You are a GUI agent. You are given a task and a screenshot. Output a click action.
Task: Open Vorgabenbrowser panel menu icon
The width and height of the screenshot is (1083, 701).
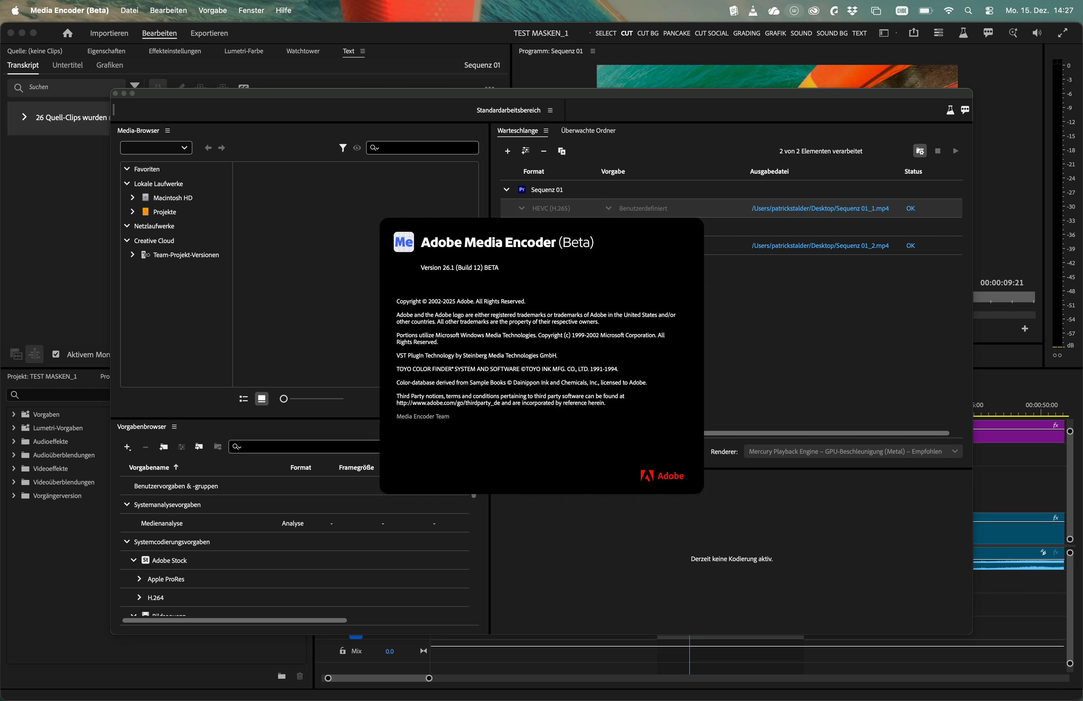pos(174,427)
